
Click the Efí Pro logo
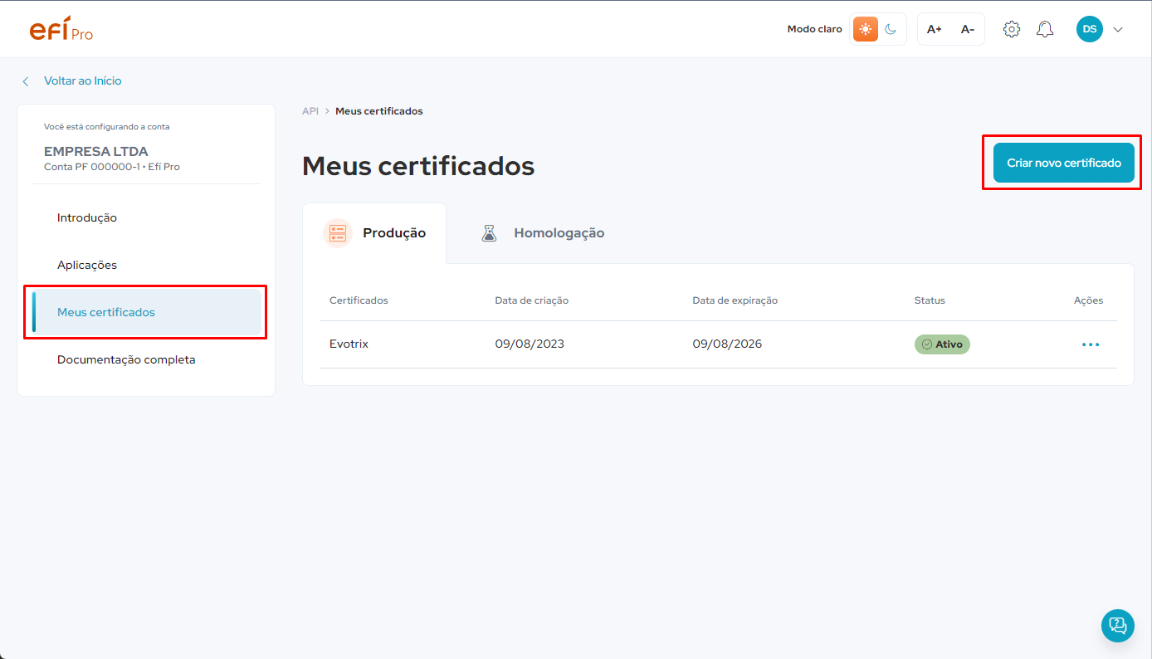coord(61,28)
